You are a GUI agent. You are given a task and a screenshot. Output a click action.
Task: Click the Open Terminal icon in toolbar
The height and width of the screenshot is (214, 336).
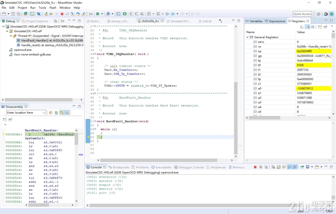[x=118, y=14]
